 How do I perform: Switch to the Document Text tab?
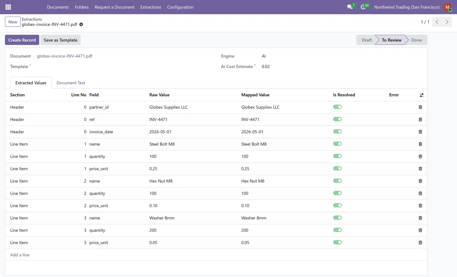(71, 83)
